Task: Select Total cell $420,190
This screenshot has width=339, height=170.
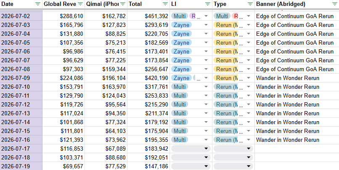Action: pyautogui.click(x=148, y=78)
